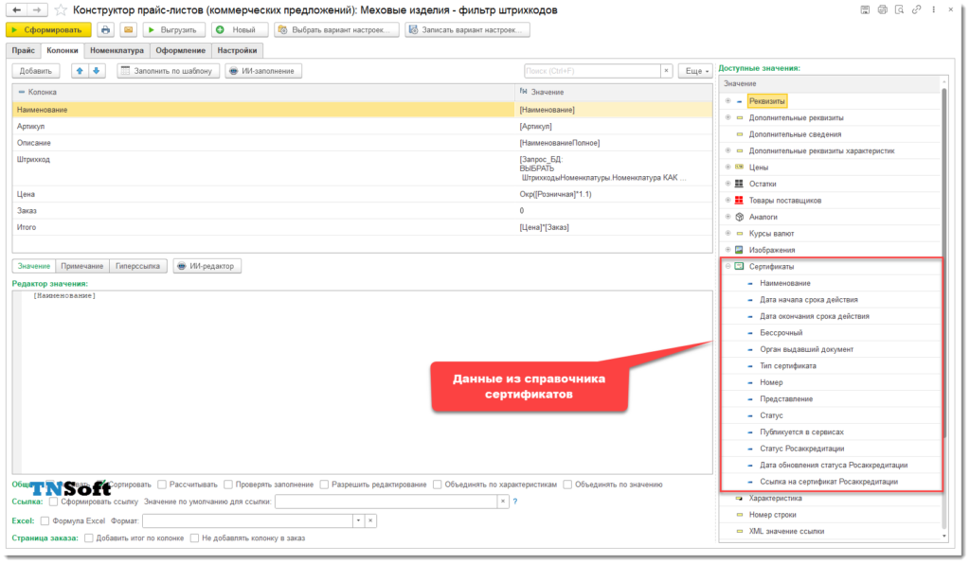Click the printer icon next to Сформировать
The image size is (970, 564).
[105, 29]
